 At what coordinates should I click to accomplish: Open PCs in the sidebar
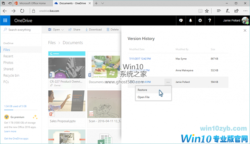click(6, 82)
